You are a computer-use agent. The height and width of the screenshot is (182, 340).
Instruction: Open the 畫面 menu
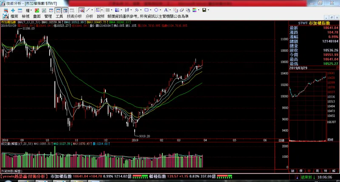pyautogui.click(x=37, y=16)
